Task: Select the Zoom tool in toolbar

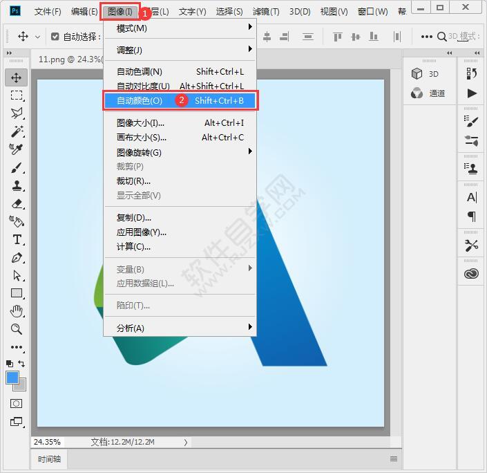Action: coord(17,329)
